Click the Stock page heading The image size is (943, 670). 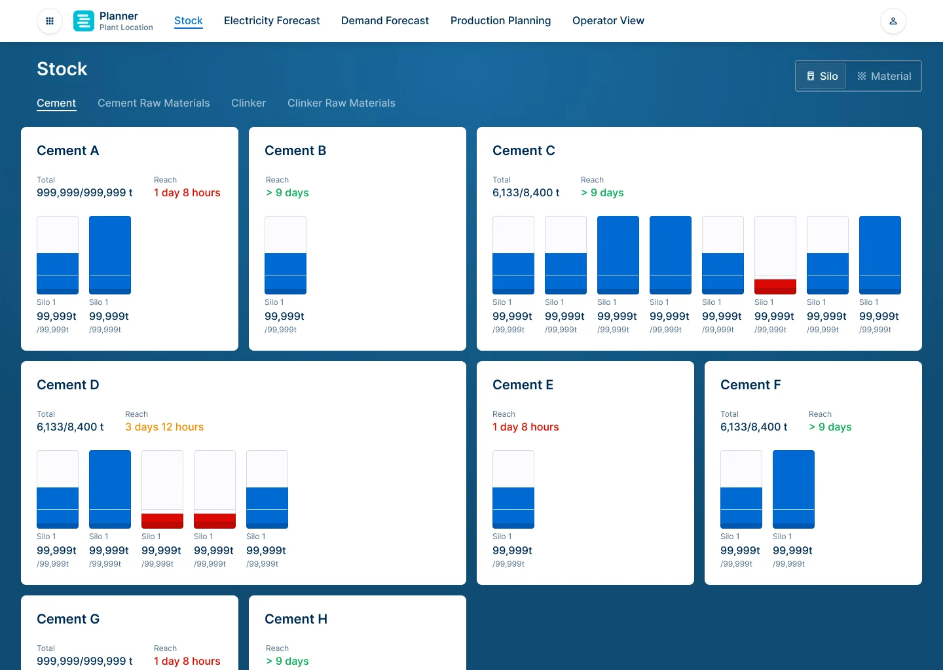62,69
